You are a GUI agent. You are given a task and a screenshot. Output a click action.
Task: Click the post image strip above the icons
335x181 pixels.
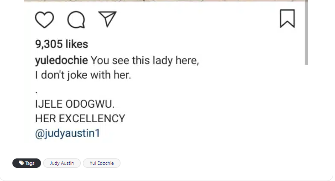(x=166, y=1)
